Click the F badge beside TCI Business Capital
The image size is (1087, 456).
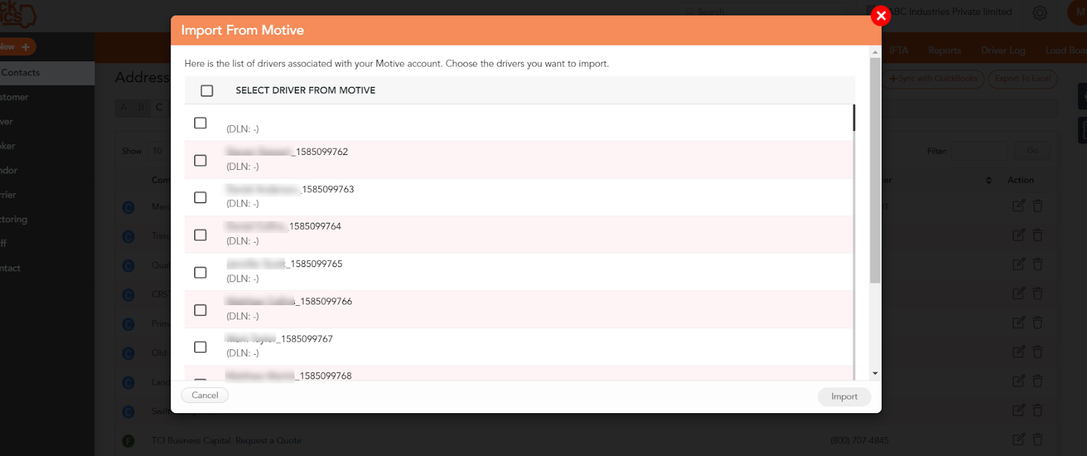pos(128,441)
